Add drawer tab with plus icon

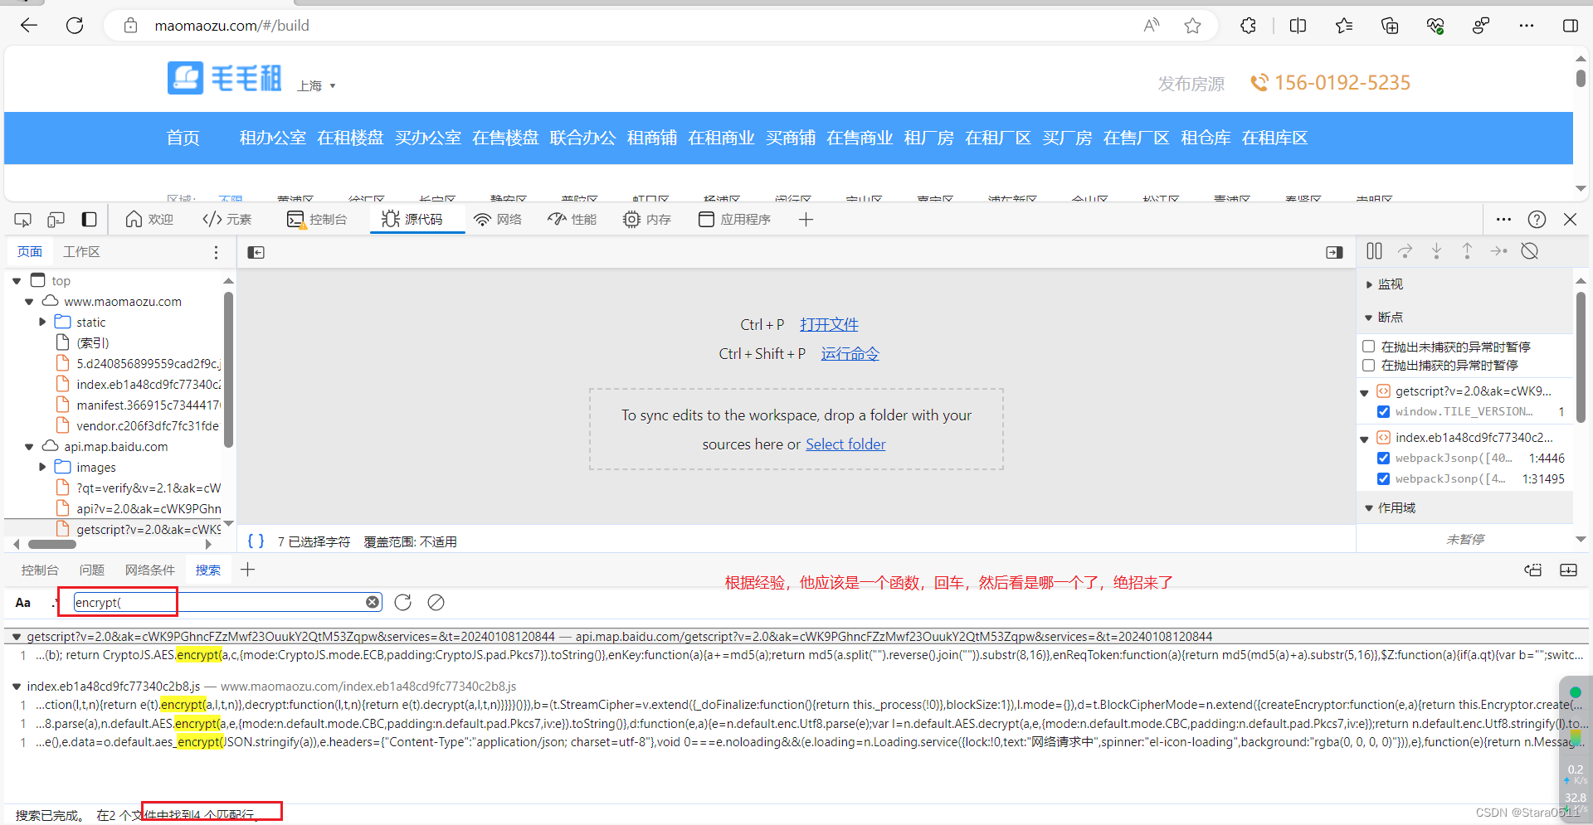(x=247, y=570)
